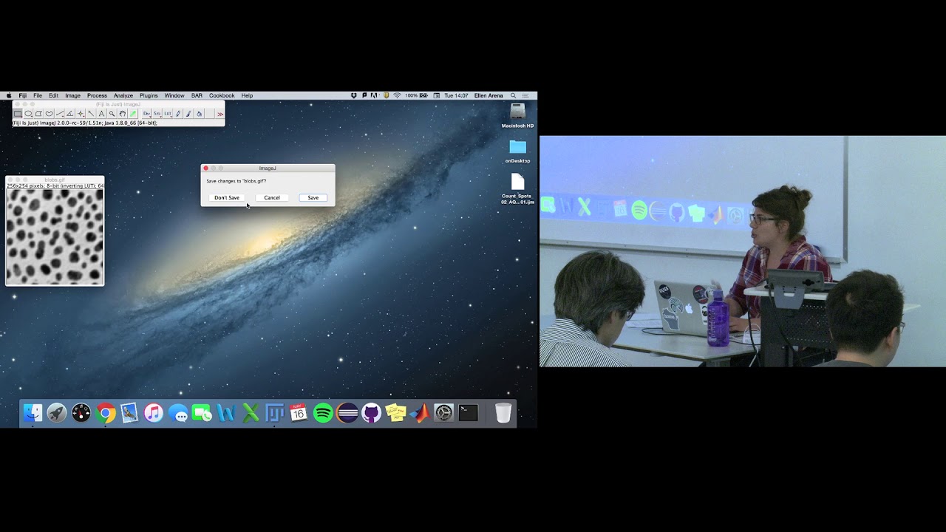Open the File menu
The image size is (946, 532).
38,95
